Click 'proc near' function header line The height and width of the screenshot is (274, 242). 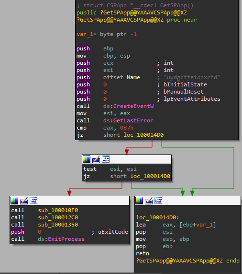pyautogui.click(x=137, y=20)
